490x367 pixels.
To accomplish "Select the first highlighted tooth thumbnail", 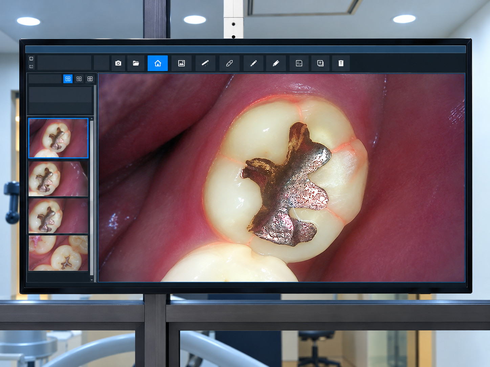I will [59, 138].
